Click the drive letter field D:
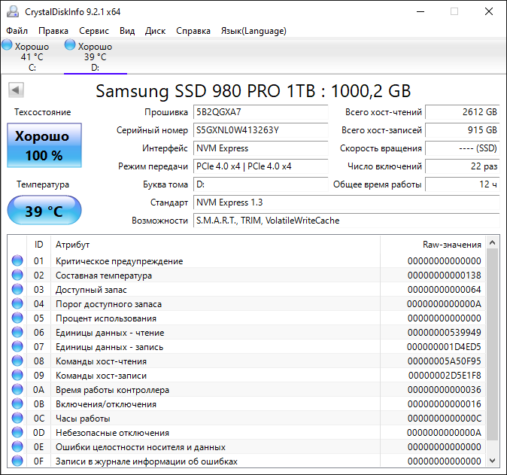 click(x=260, y=184)
